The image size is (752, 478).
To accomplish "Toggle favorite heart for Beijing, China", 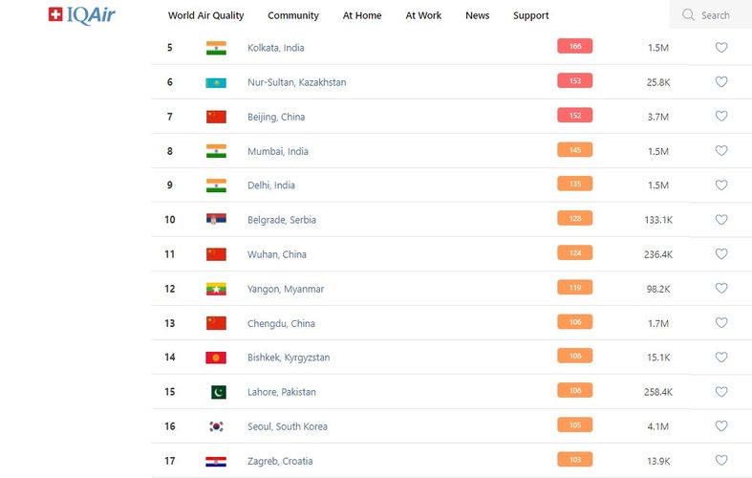I will coord(721,117).
